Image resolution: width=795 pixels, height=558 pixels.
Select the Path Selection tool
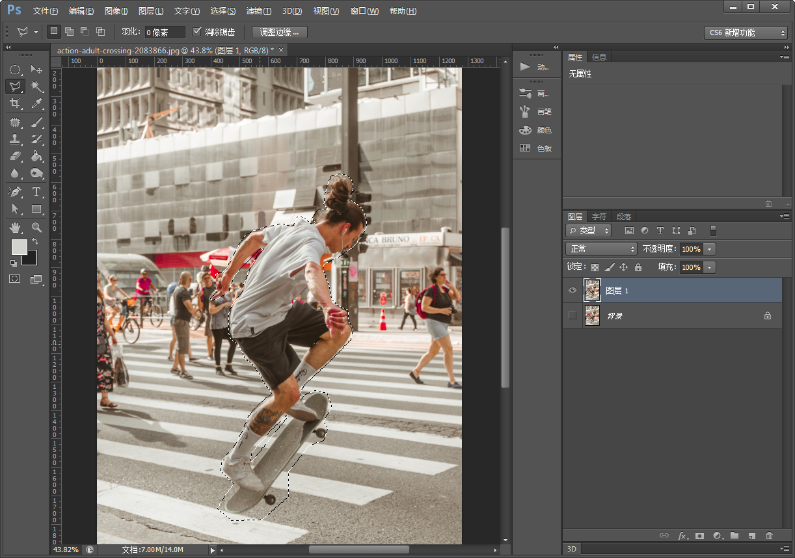(15, 209)
